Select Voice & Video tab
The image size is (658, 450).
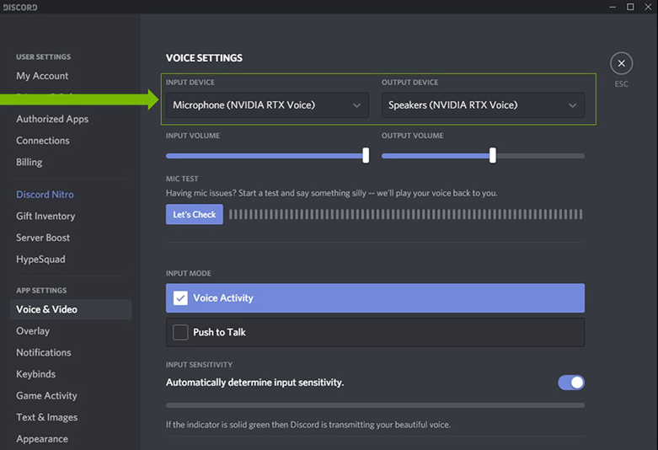tap(71, 309)
